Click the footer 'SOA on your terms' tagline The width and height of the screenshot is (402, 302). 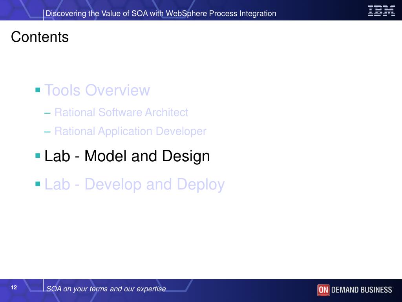click(x=106, y=289)
